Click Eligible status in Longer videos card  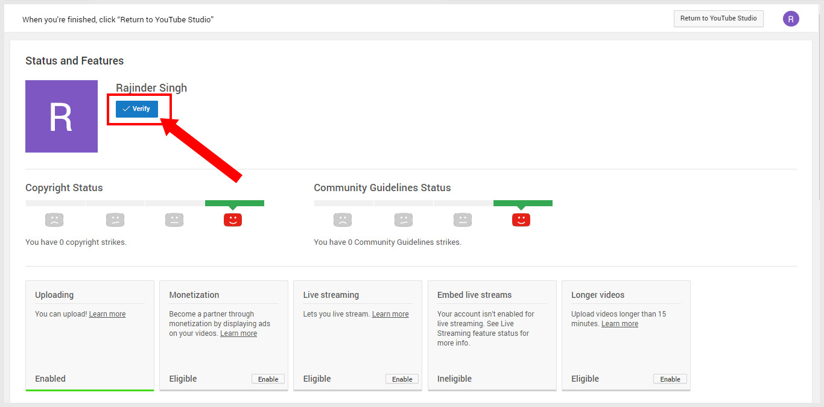click(585, 379)
